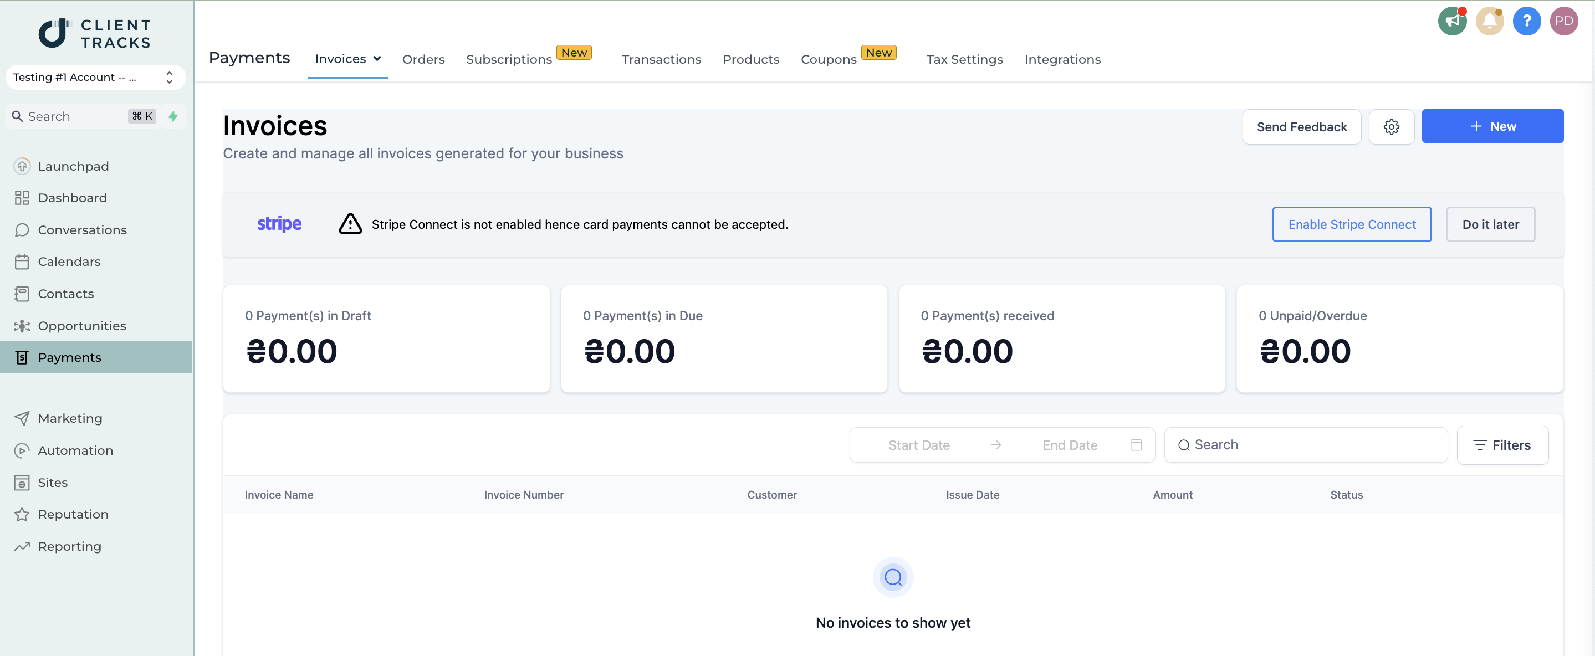
Task: Click the Transactions tab
Action: [661, 58]
